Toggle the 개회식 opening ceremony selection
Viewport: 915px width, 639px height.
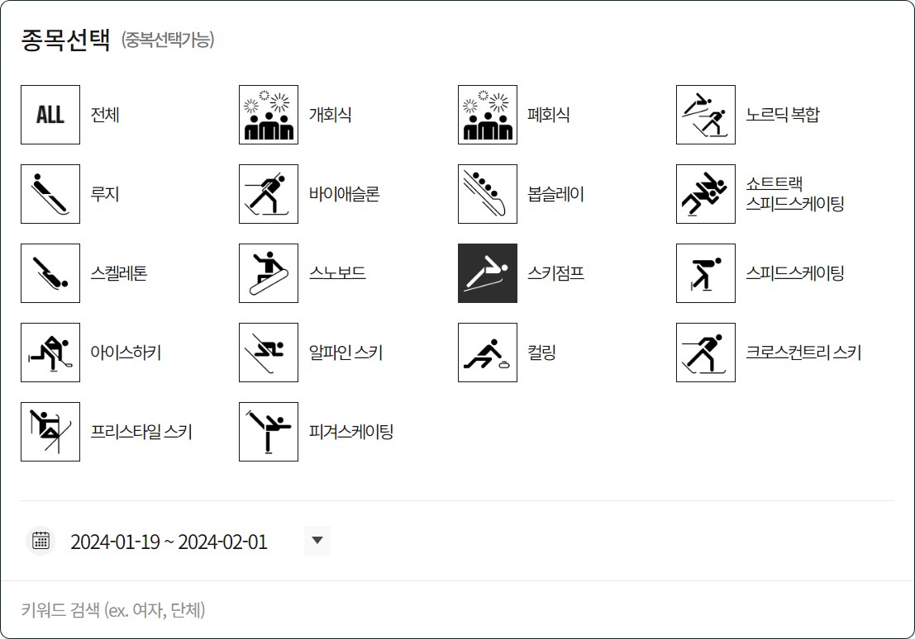[x=268, y=116]
